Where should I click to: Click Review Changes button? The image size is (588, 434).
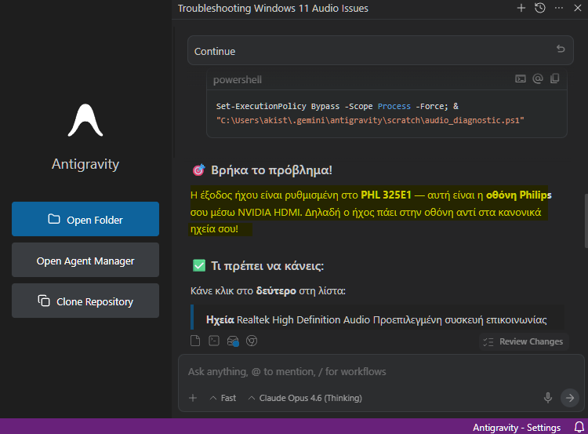click(522, 341)
